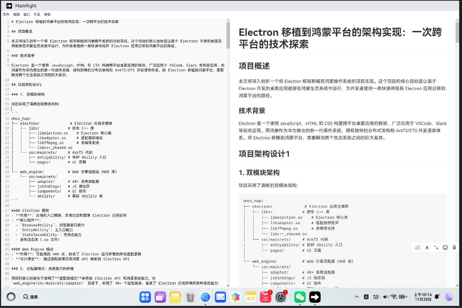
Task: Toggle notifications via the bell icon
Action: click(436, 297)
